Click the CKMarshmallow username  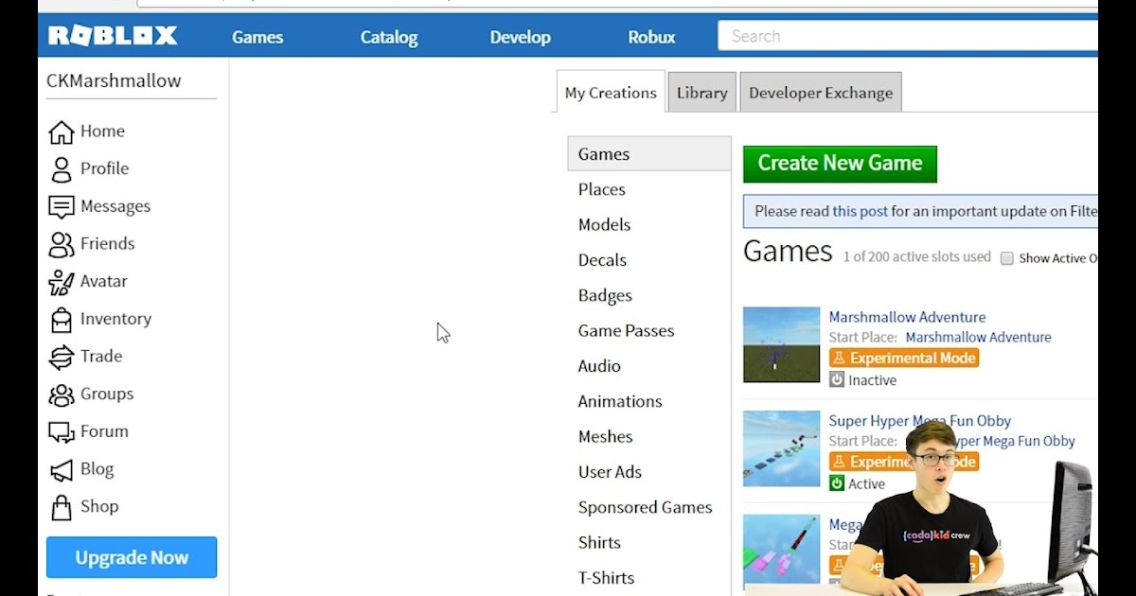[114, 81]
